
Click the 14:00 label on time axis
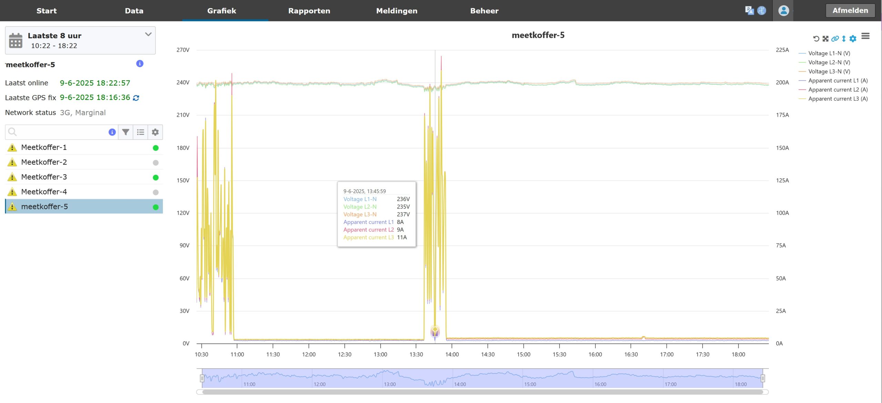click(452, 354)
